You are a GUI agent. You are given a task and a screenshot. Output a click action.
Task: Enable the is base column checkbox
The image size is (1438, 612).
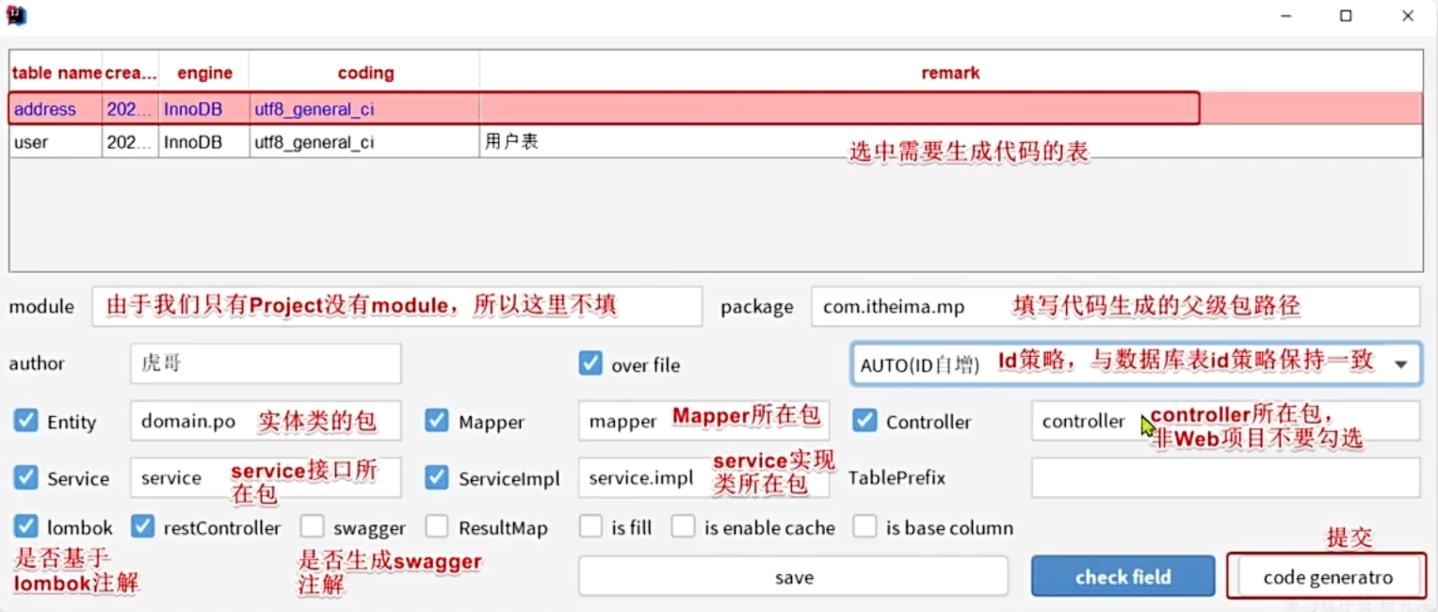(864, 526)
